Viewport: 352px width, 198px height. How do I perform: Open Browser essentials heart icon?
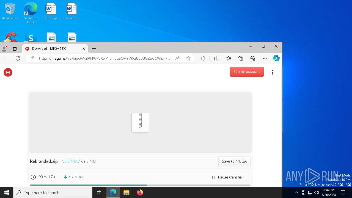[x=253, y=58]
